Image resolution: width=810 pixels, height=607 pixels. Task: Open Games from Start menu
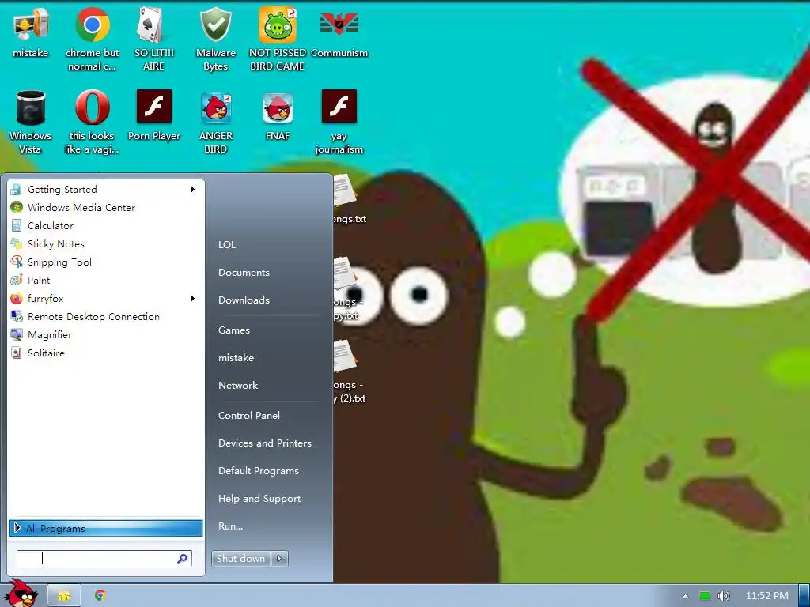[x=234, y=330]
